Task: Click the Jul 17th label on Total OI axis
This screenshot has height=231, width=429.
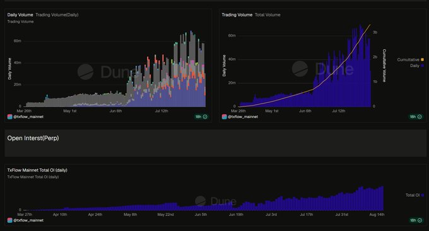Action: (307, 215)
